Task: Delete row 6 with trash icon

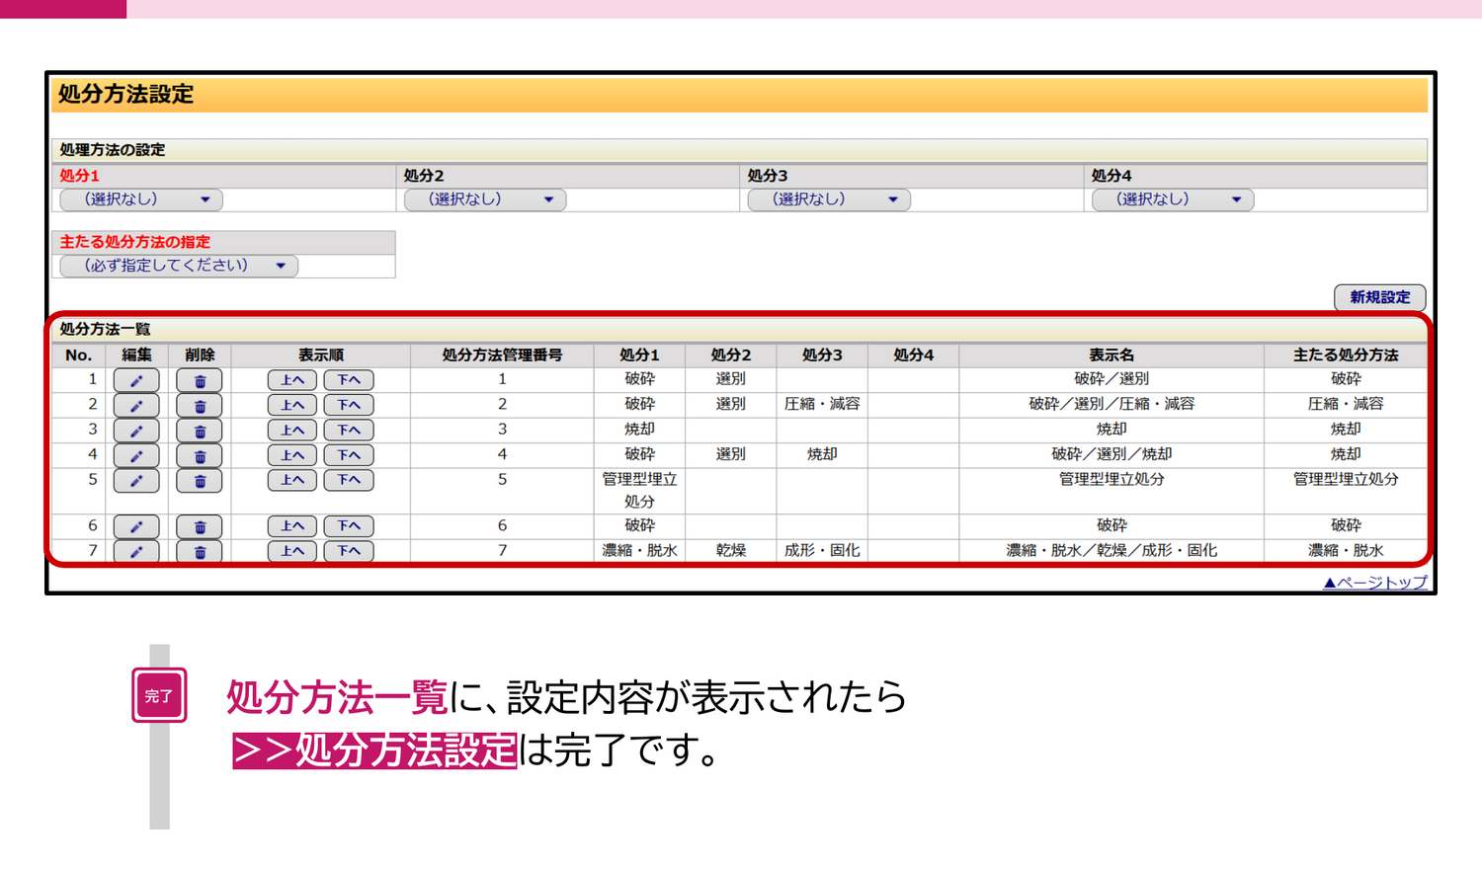Action: pyautogui.click(x=199, y=526)
